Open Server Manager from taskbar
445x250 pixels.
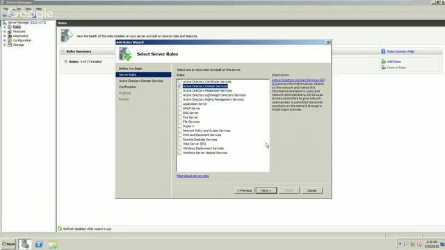(25, 244)
